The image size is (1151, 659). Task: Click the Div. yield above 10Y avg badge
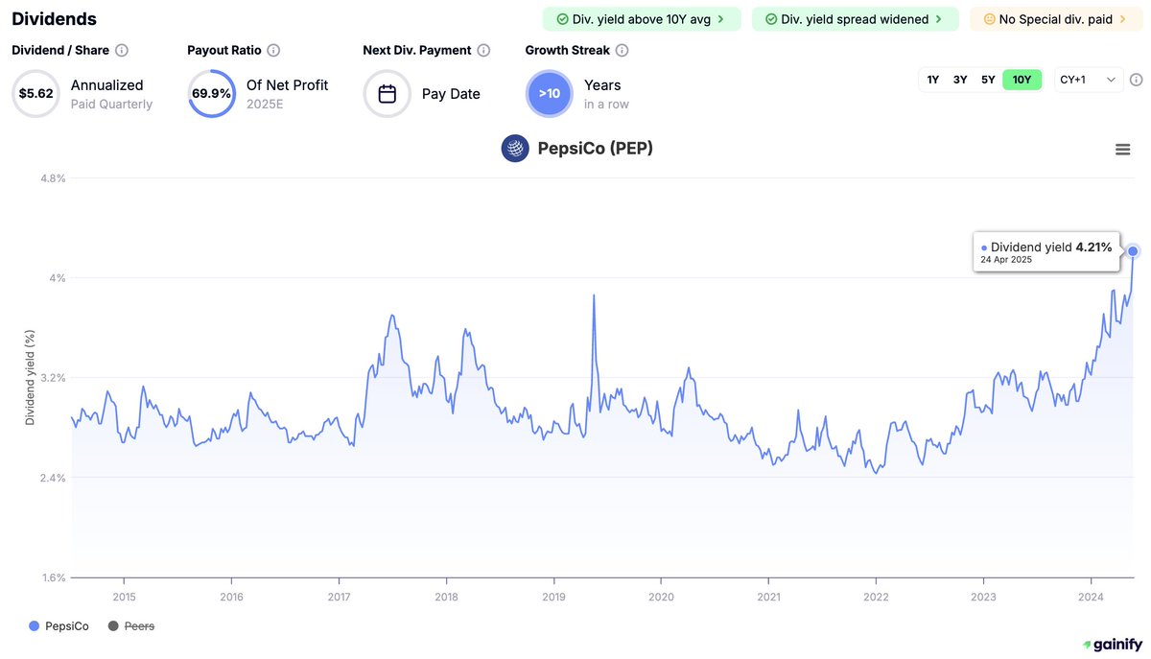point(642,19)
